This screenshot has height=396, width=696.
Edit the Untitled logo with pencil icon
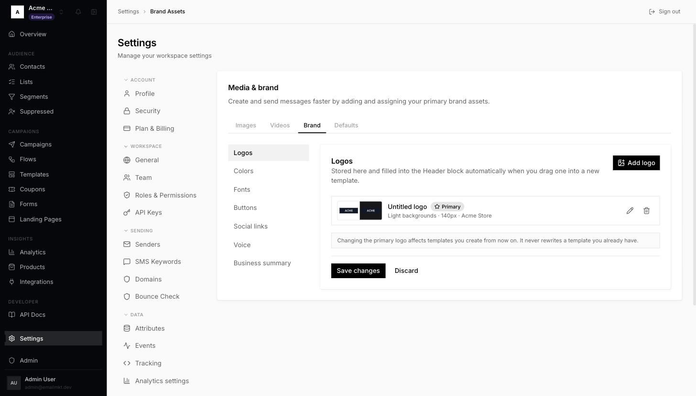630,210
